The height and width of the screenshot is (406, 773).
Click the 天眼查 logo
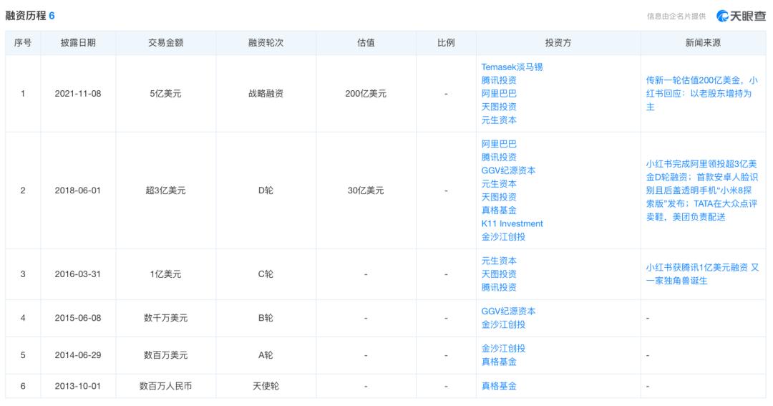pyautogui.click(x=741, y=16)
